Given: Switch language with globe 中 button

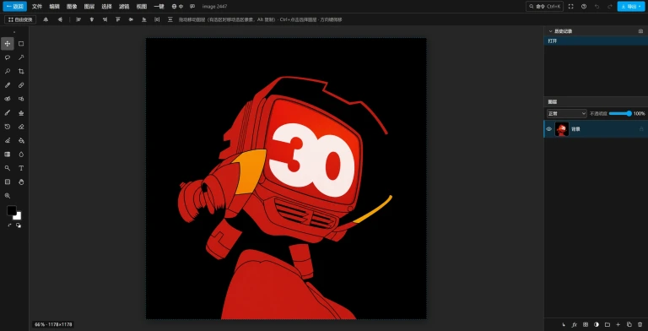Looking at the screenshot, I should [x=178, y=6].
